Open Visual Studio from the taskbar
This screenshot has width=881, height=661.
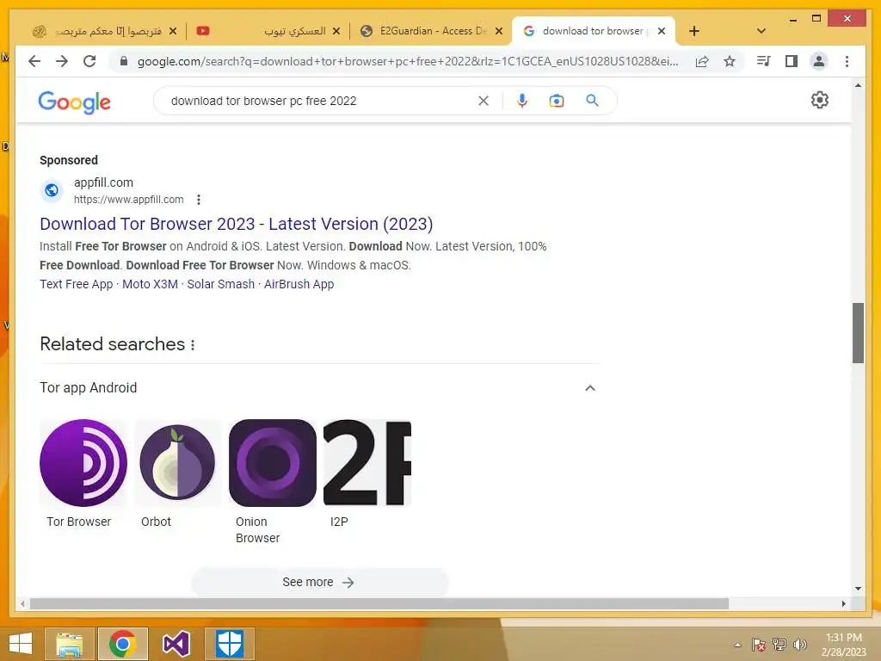176,644
